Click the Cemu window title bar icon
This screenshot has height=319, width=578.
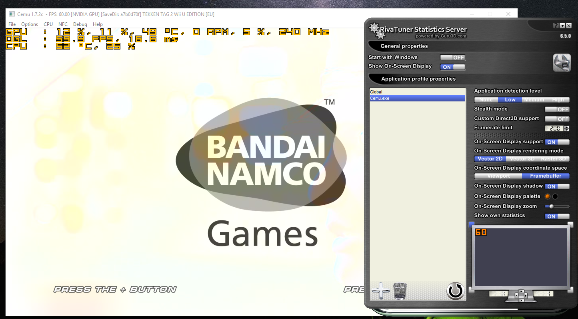[x=11, y=14]
